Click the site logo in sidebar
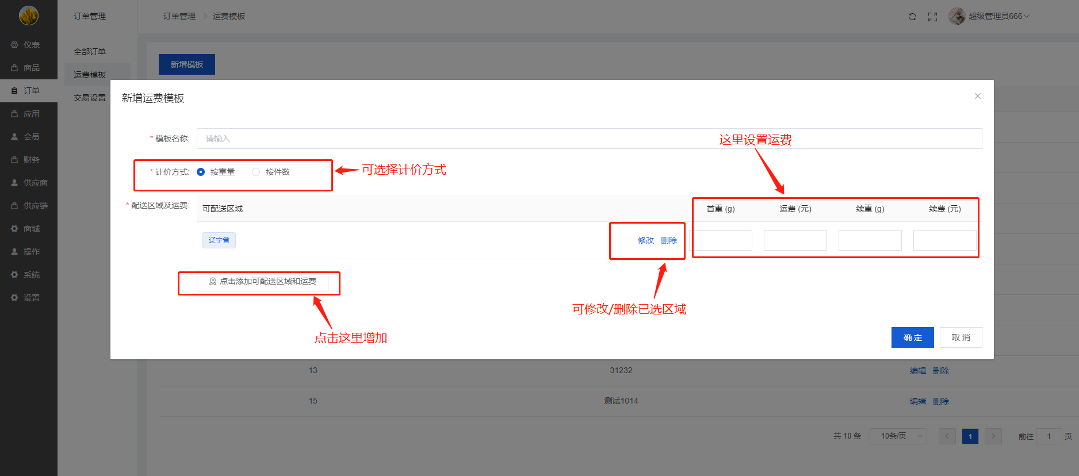Image resolution: width=1079 pixels, height=476 pixels. point(29,16)
